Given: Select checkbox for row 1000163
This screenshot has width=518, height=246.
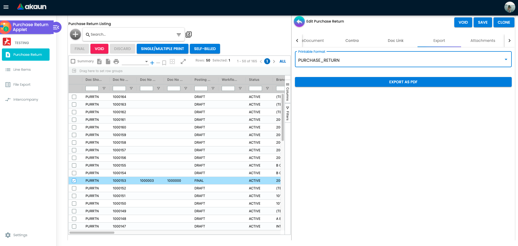Looking at the screenshot, I should [x=74, y=104].
